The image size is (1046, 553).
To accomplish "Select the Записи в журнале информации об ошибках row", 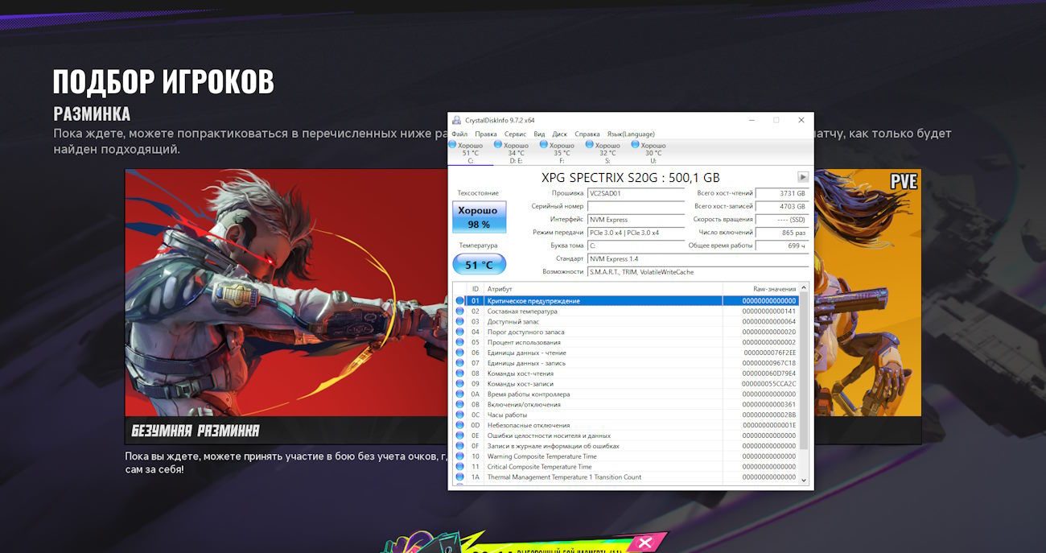I will tap(625, 446).
